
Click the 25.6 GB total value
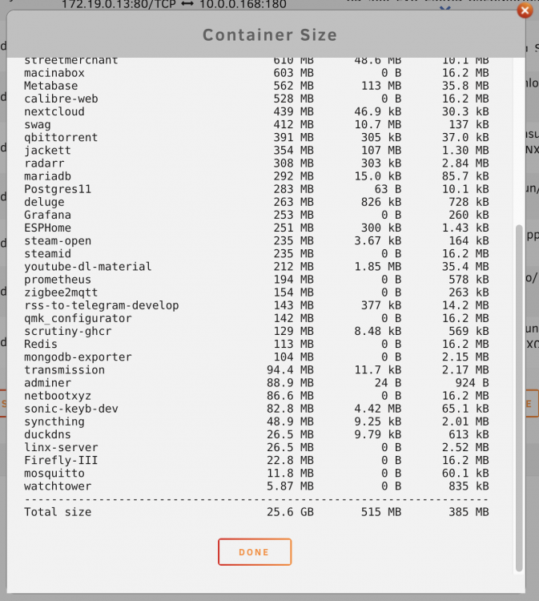(290, 512)
